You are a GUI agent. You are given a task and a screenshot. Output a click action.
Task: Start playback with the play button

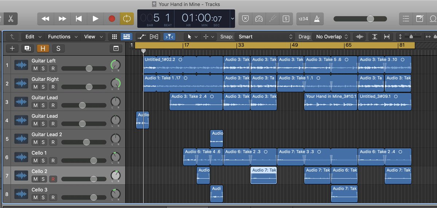click(95, 19)
